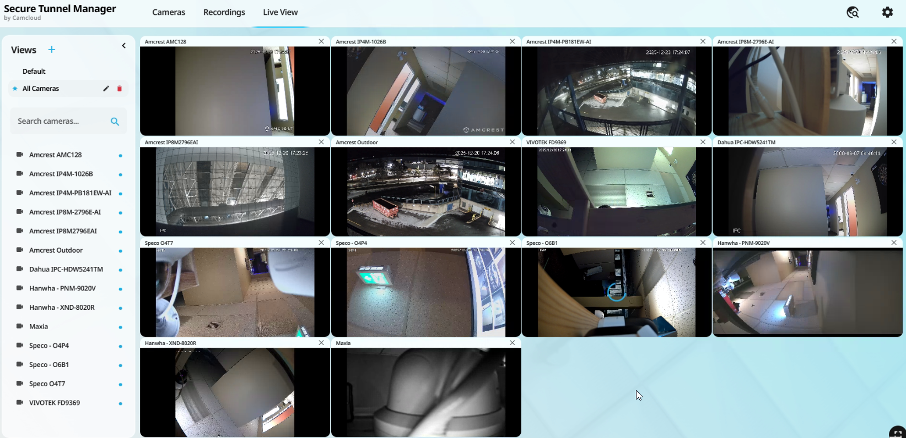The image size is (906, 438).
Task: Close the Amcrest IP4M-1026B video tile
Action: pyautogui.click(x=513, y=41)
